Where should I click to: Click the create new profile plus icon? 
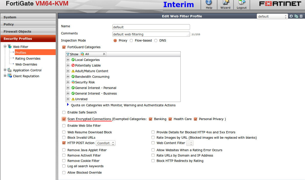[291, 16]
